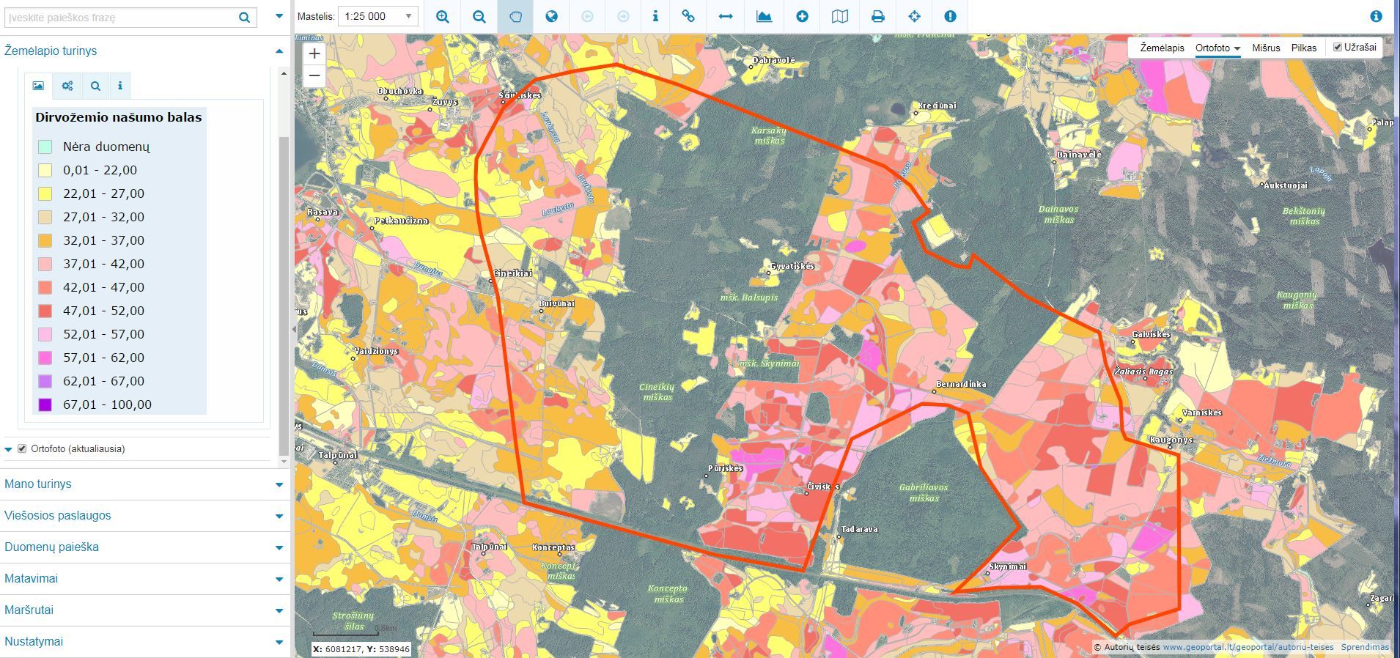Uncheck the Ortofoto (aktualiausia) layer checkbox
This screenshot has width=1400, height=658.
tap(22, 448)
